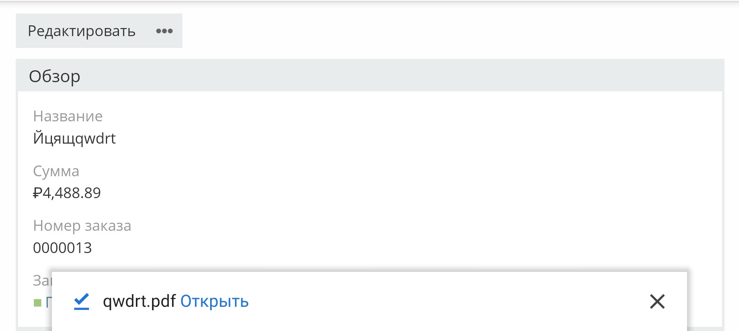Click the order number 0000013
The width and height of the screenshot is (739, 331).
[62, 248]
